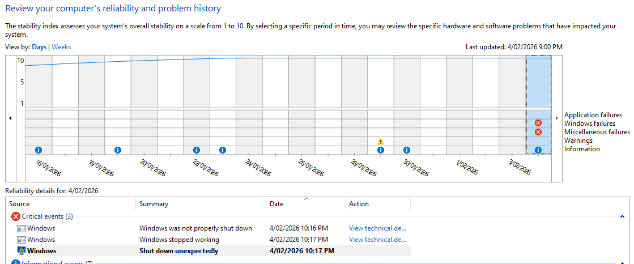
Task: Switch chart view to Days
Action: coord(39,47)
